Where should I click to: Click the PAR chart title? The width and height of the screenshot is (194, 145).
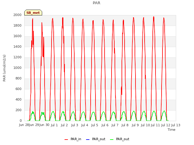96,3
